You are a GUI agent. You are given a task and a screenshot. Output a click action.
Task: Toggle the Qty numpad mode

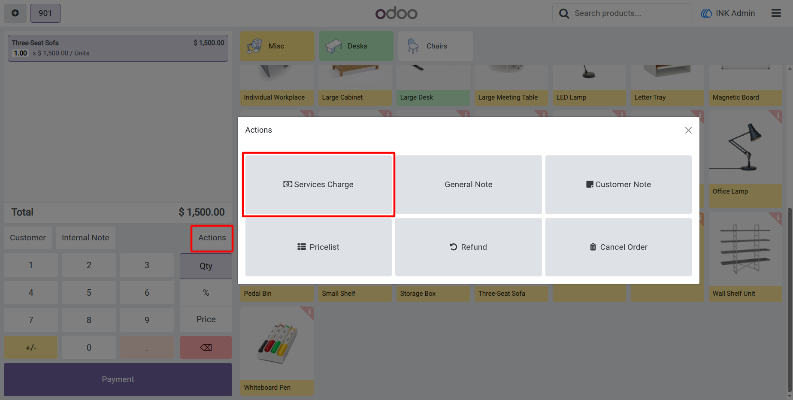pos(206,266)
